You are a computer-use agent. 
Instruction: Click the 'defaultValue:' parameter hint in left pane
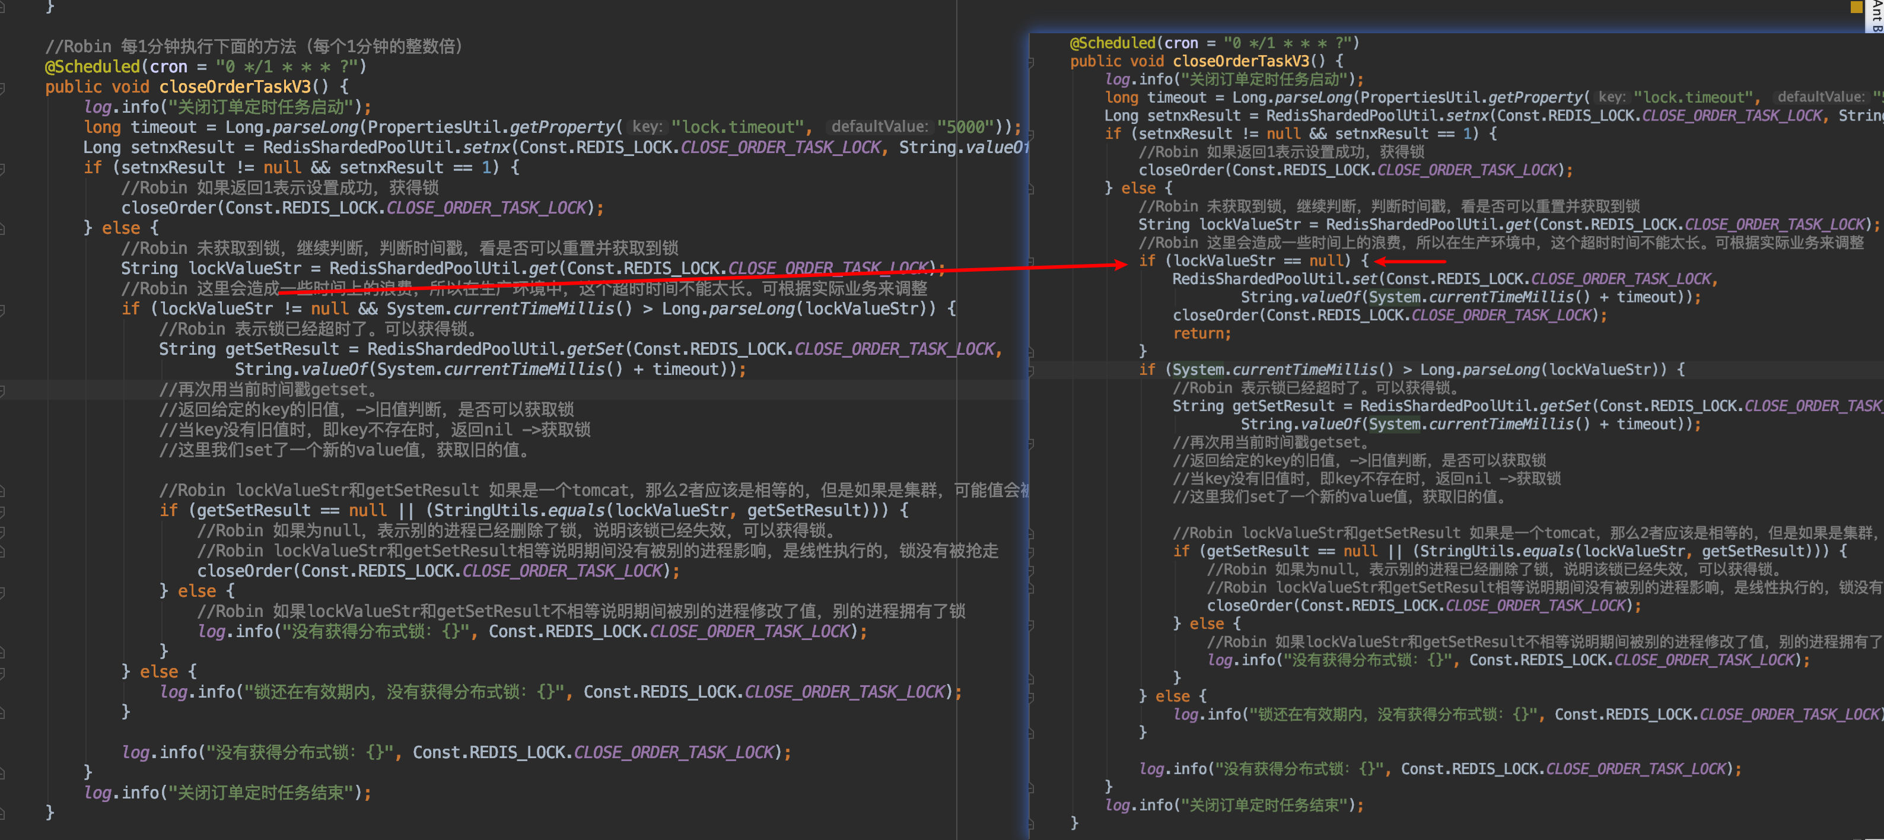pyautogui.click(x=879, y=128)
